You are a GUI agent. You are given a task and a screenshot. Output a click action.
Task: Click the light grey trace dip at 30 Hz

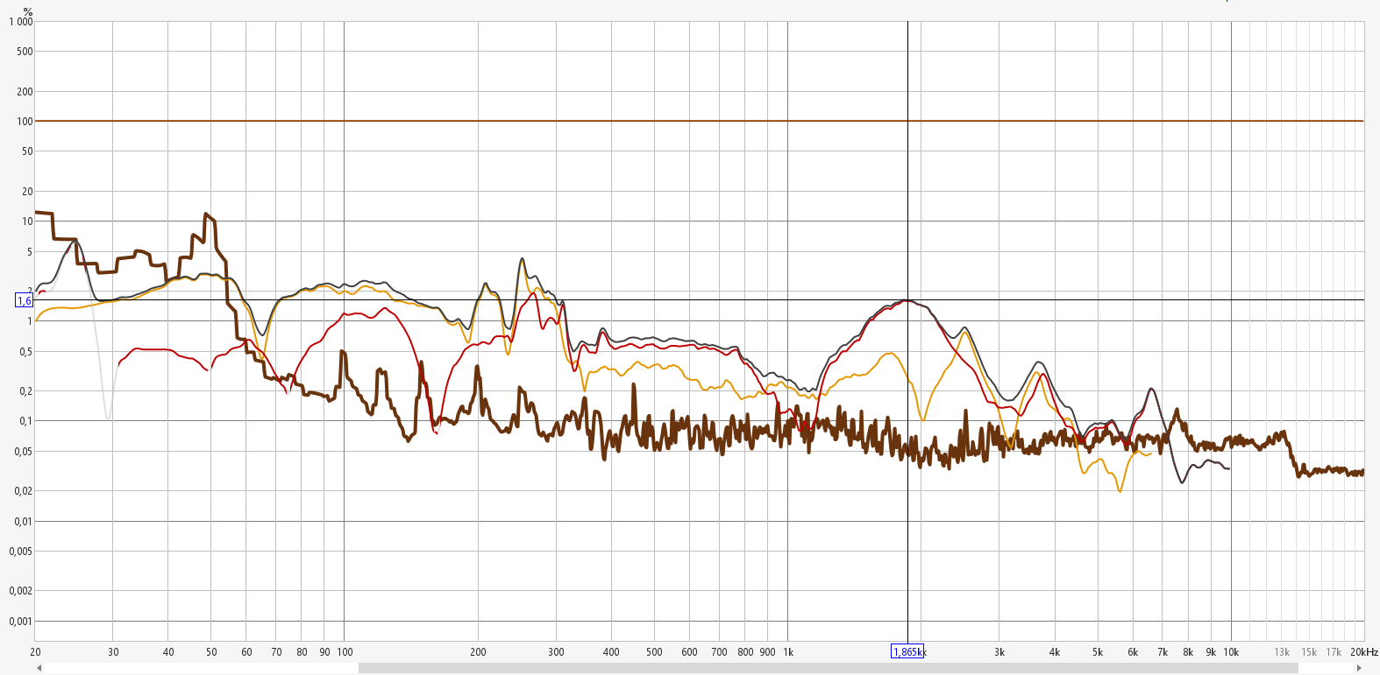108,418
